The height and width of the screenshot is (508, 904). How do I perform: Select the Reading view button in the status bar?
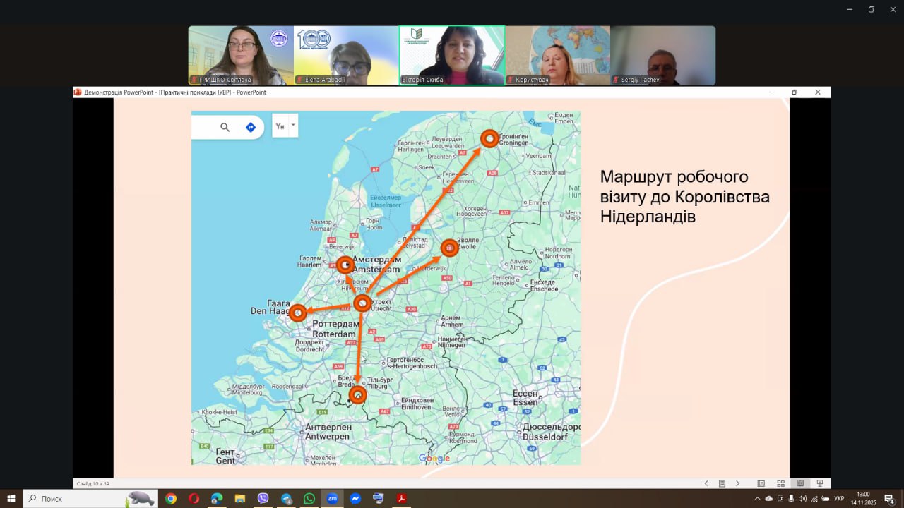[800, 483]
